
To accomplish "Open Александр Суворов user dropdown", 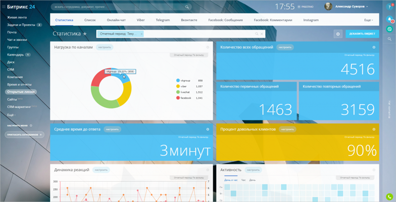I will click(351, 7).
